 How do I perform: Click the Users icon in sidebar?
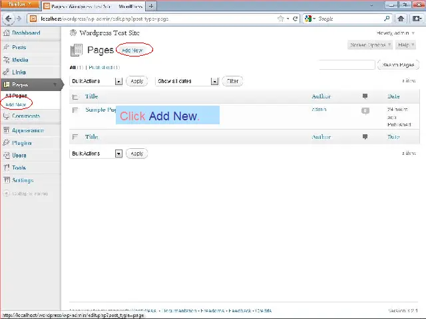6,156
